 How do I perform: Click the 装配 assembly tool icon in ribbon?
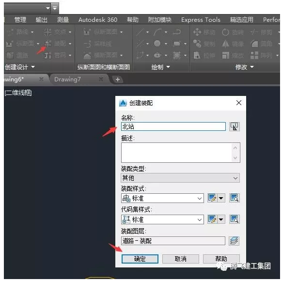pos(47,44)
